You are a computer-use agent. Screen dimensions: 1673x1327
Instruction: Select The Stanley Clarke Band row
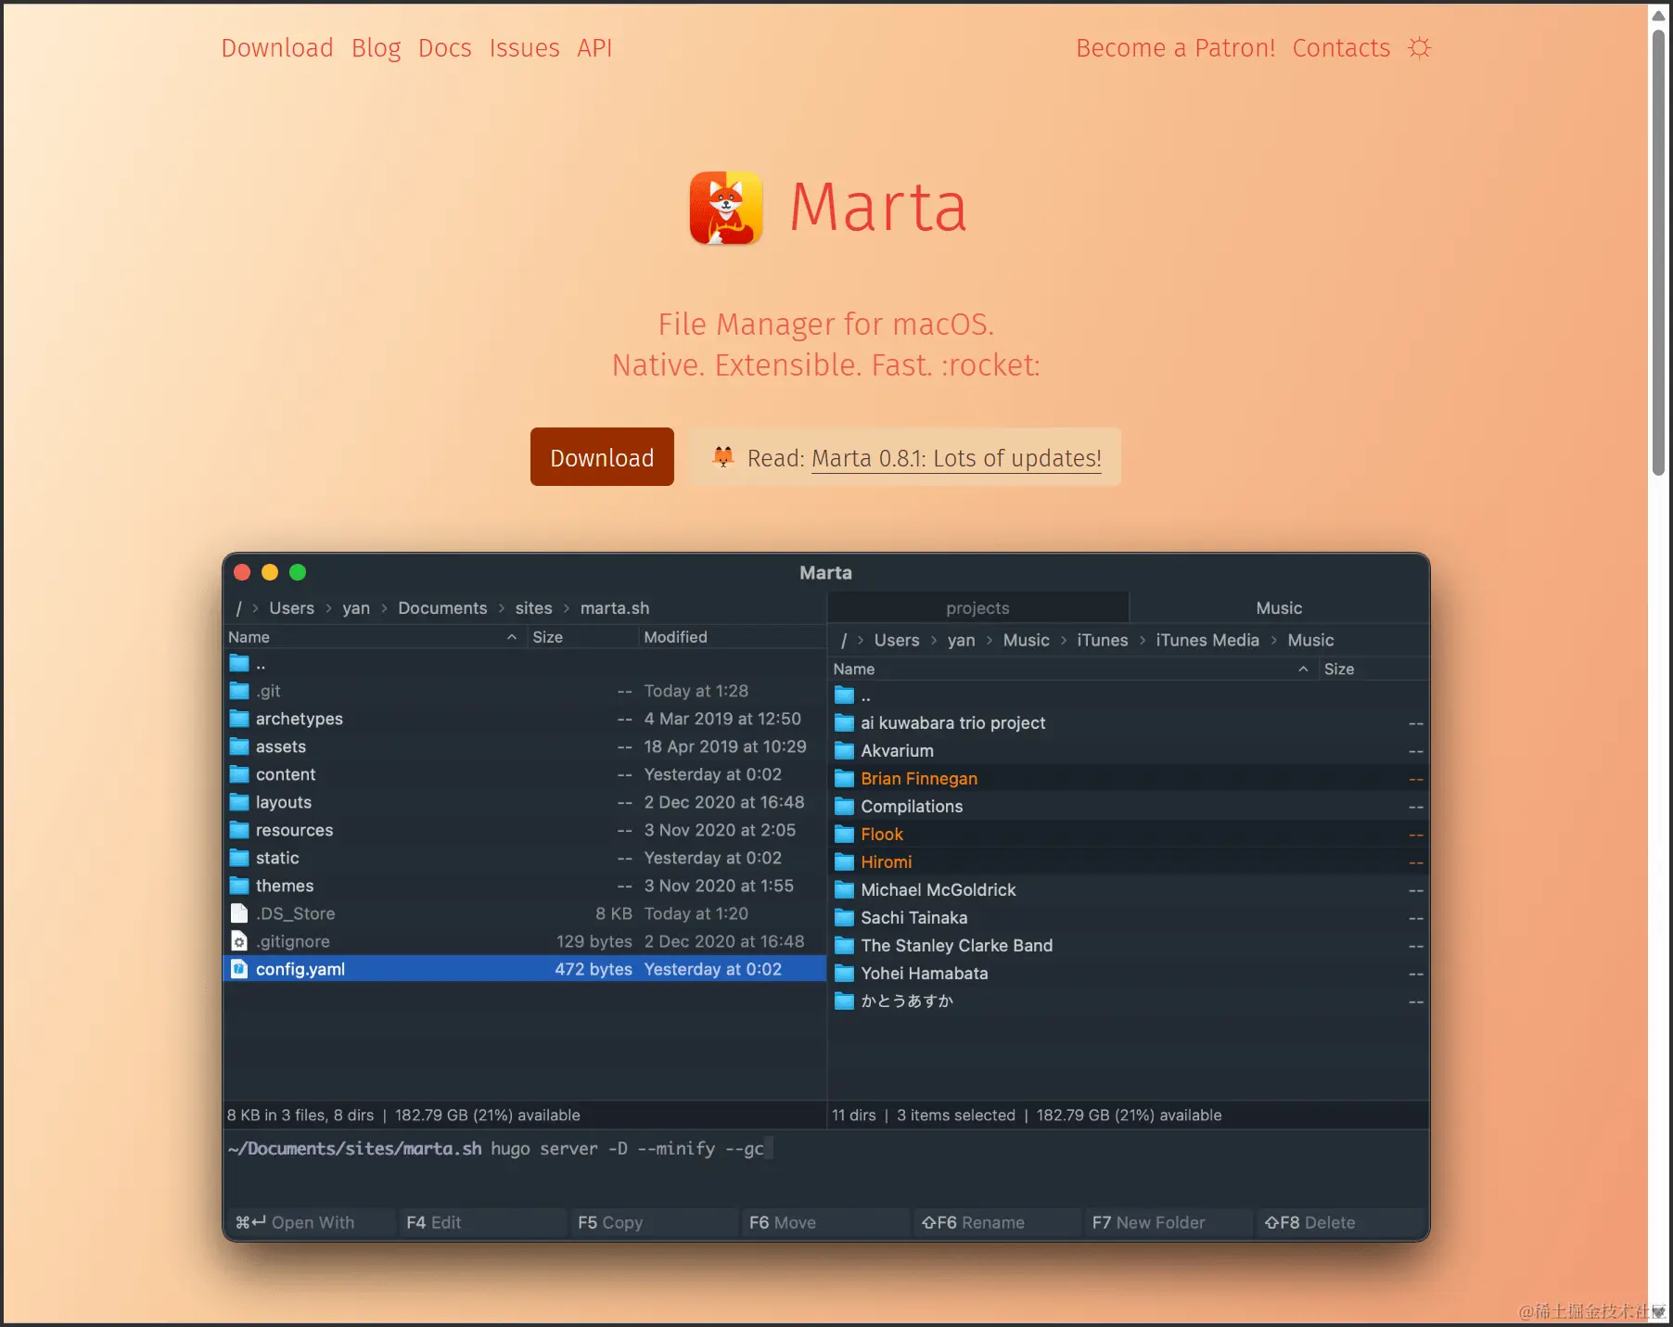tap(1129, 946)
